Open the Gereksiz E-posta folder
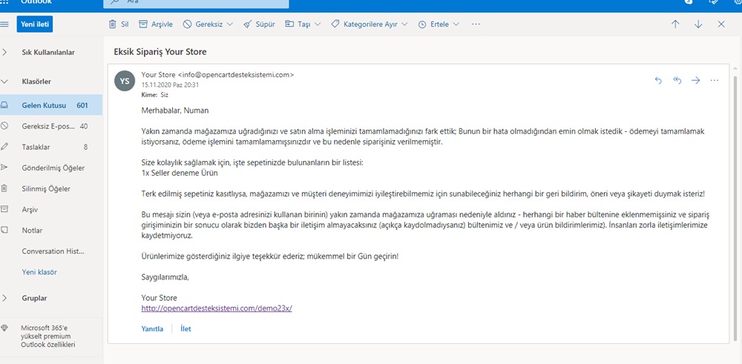Image resolution: width=742 pixels, height=364 pixels. coord(51,126)
